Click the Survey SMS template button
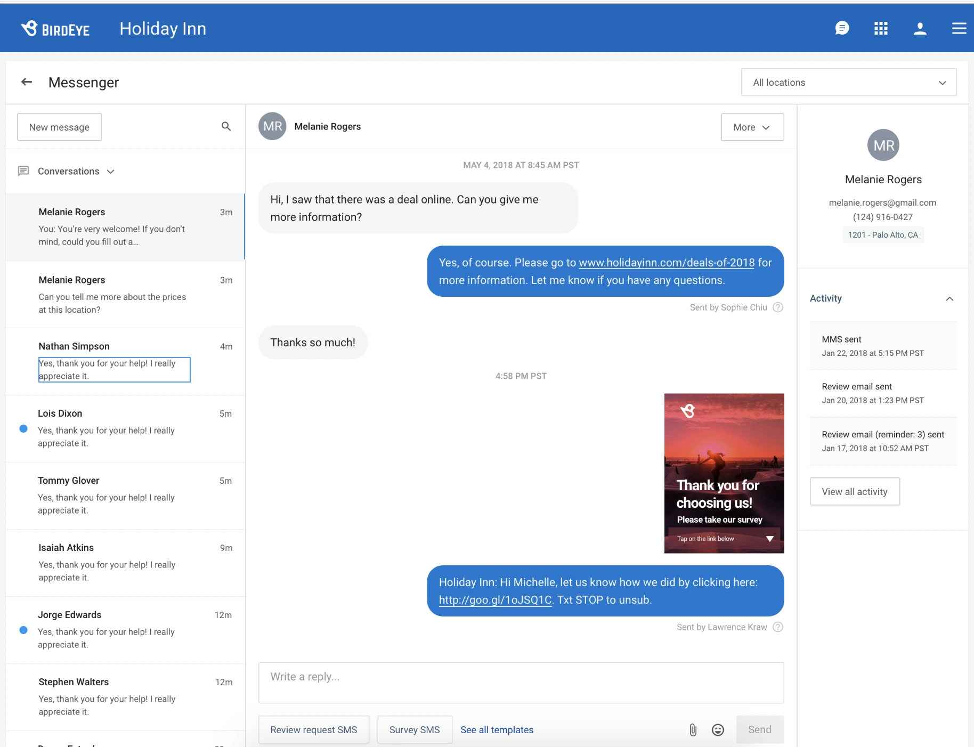The image size is (974, 747). click(x=415, y=729)
